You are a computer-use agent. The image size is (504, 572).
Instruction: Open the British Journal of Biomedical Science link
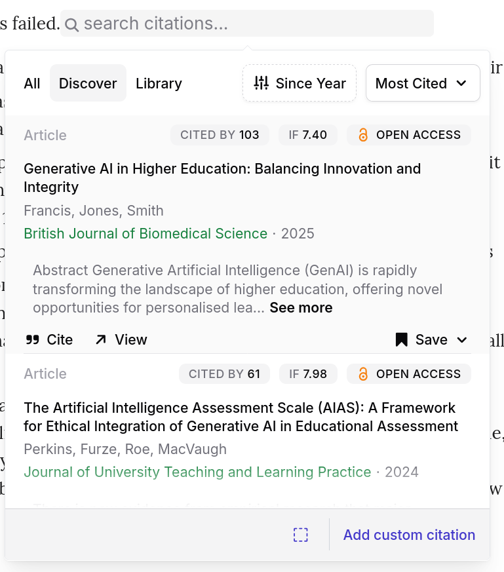click(x=145, y=233)
